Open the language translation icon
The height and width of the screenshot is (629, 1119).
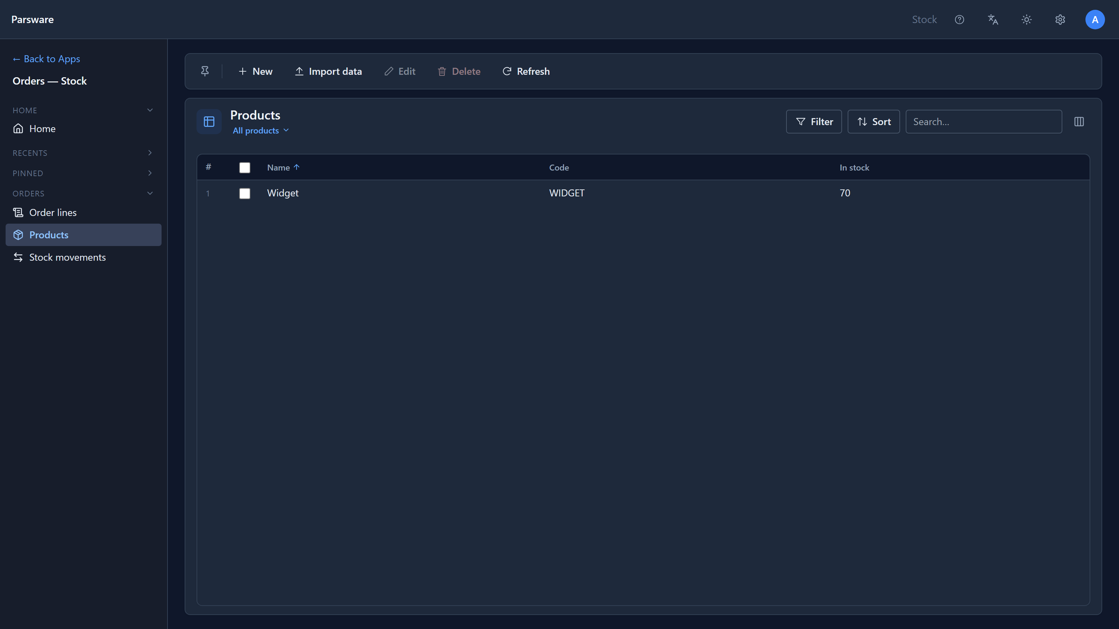[x=993, y=20]
